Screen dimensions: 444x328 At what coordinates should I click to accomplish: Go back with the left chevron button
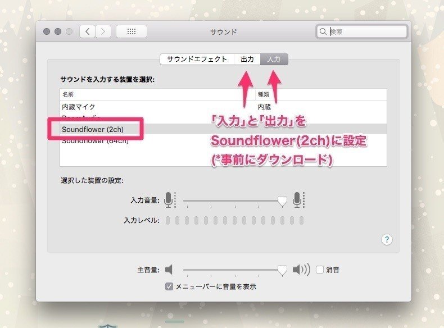click(x=88, y=31)
